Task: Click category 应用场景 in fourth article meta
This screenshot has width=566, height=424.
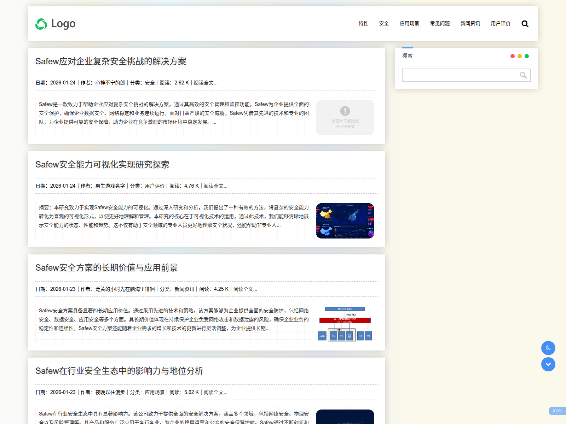Action: pos(155,392)
